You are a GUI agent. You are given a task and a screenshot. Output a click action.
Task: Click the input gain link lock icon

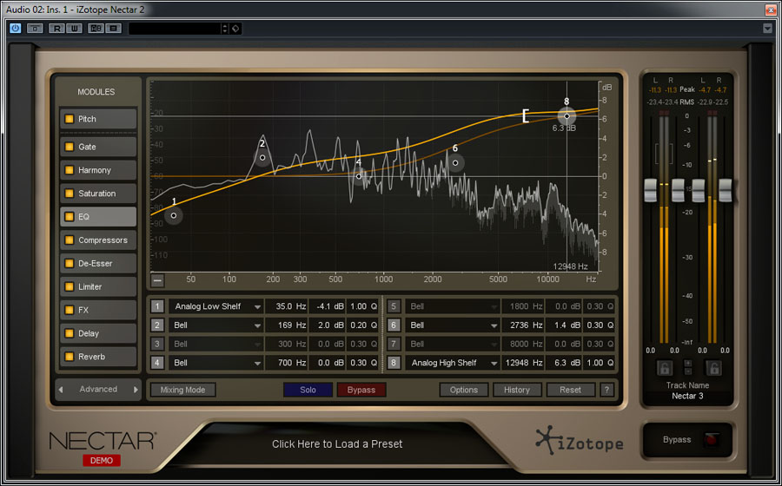(665, 368)
